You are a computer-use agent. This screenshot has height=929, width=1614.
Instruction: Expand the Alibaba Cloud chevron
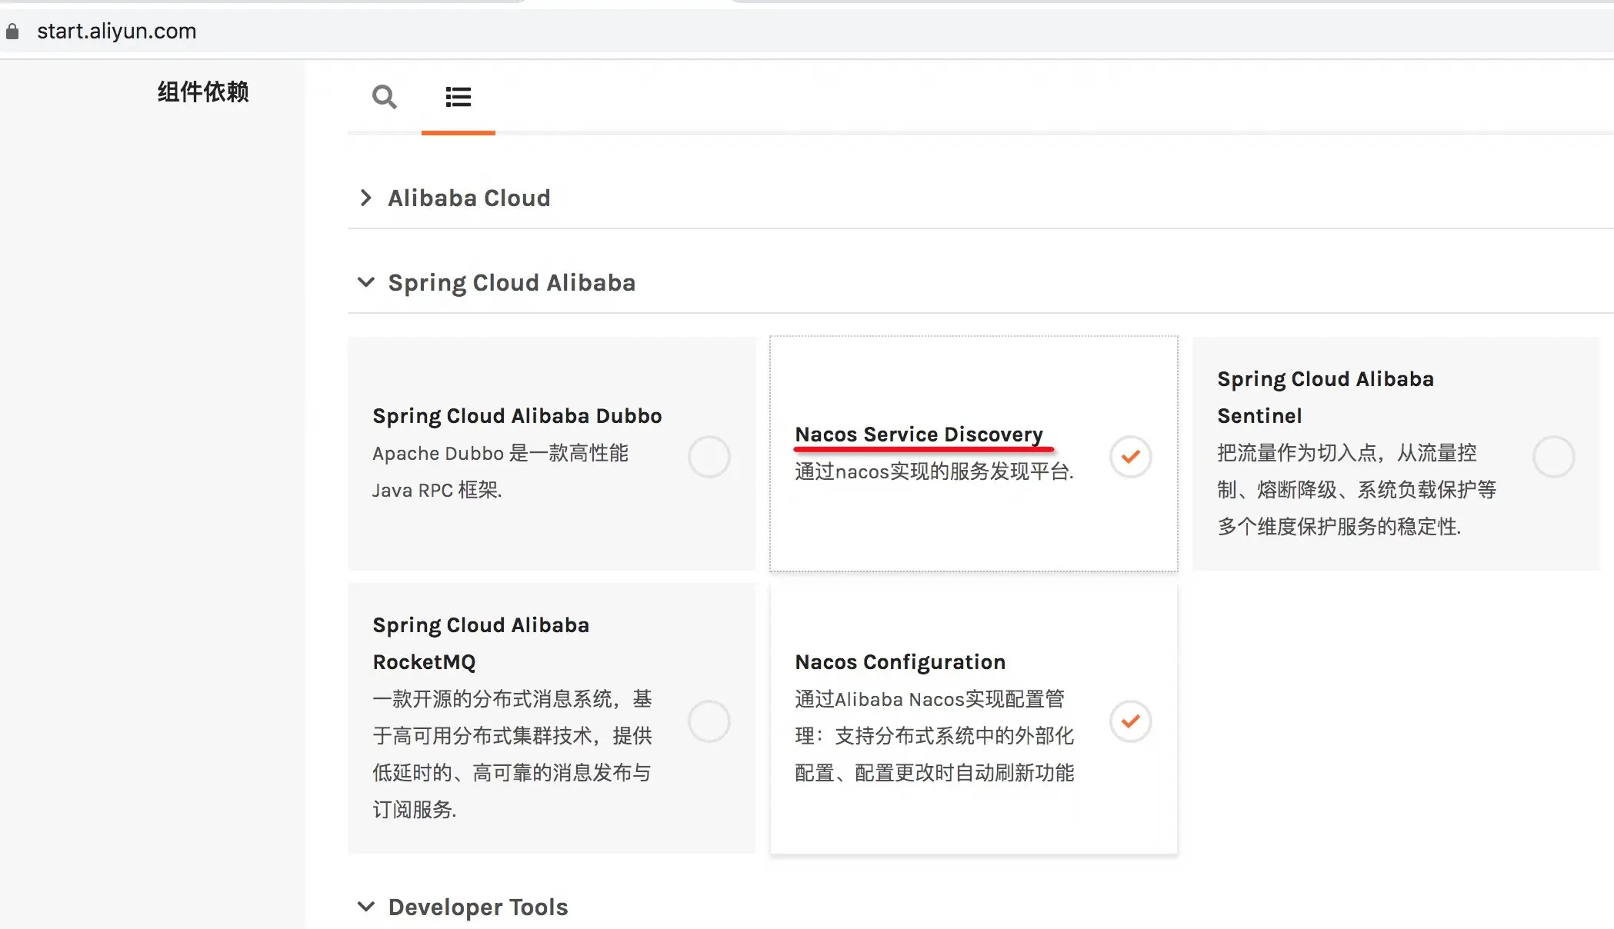366,198
